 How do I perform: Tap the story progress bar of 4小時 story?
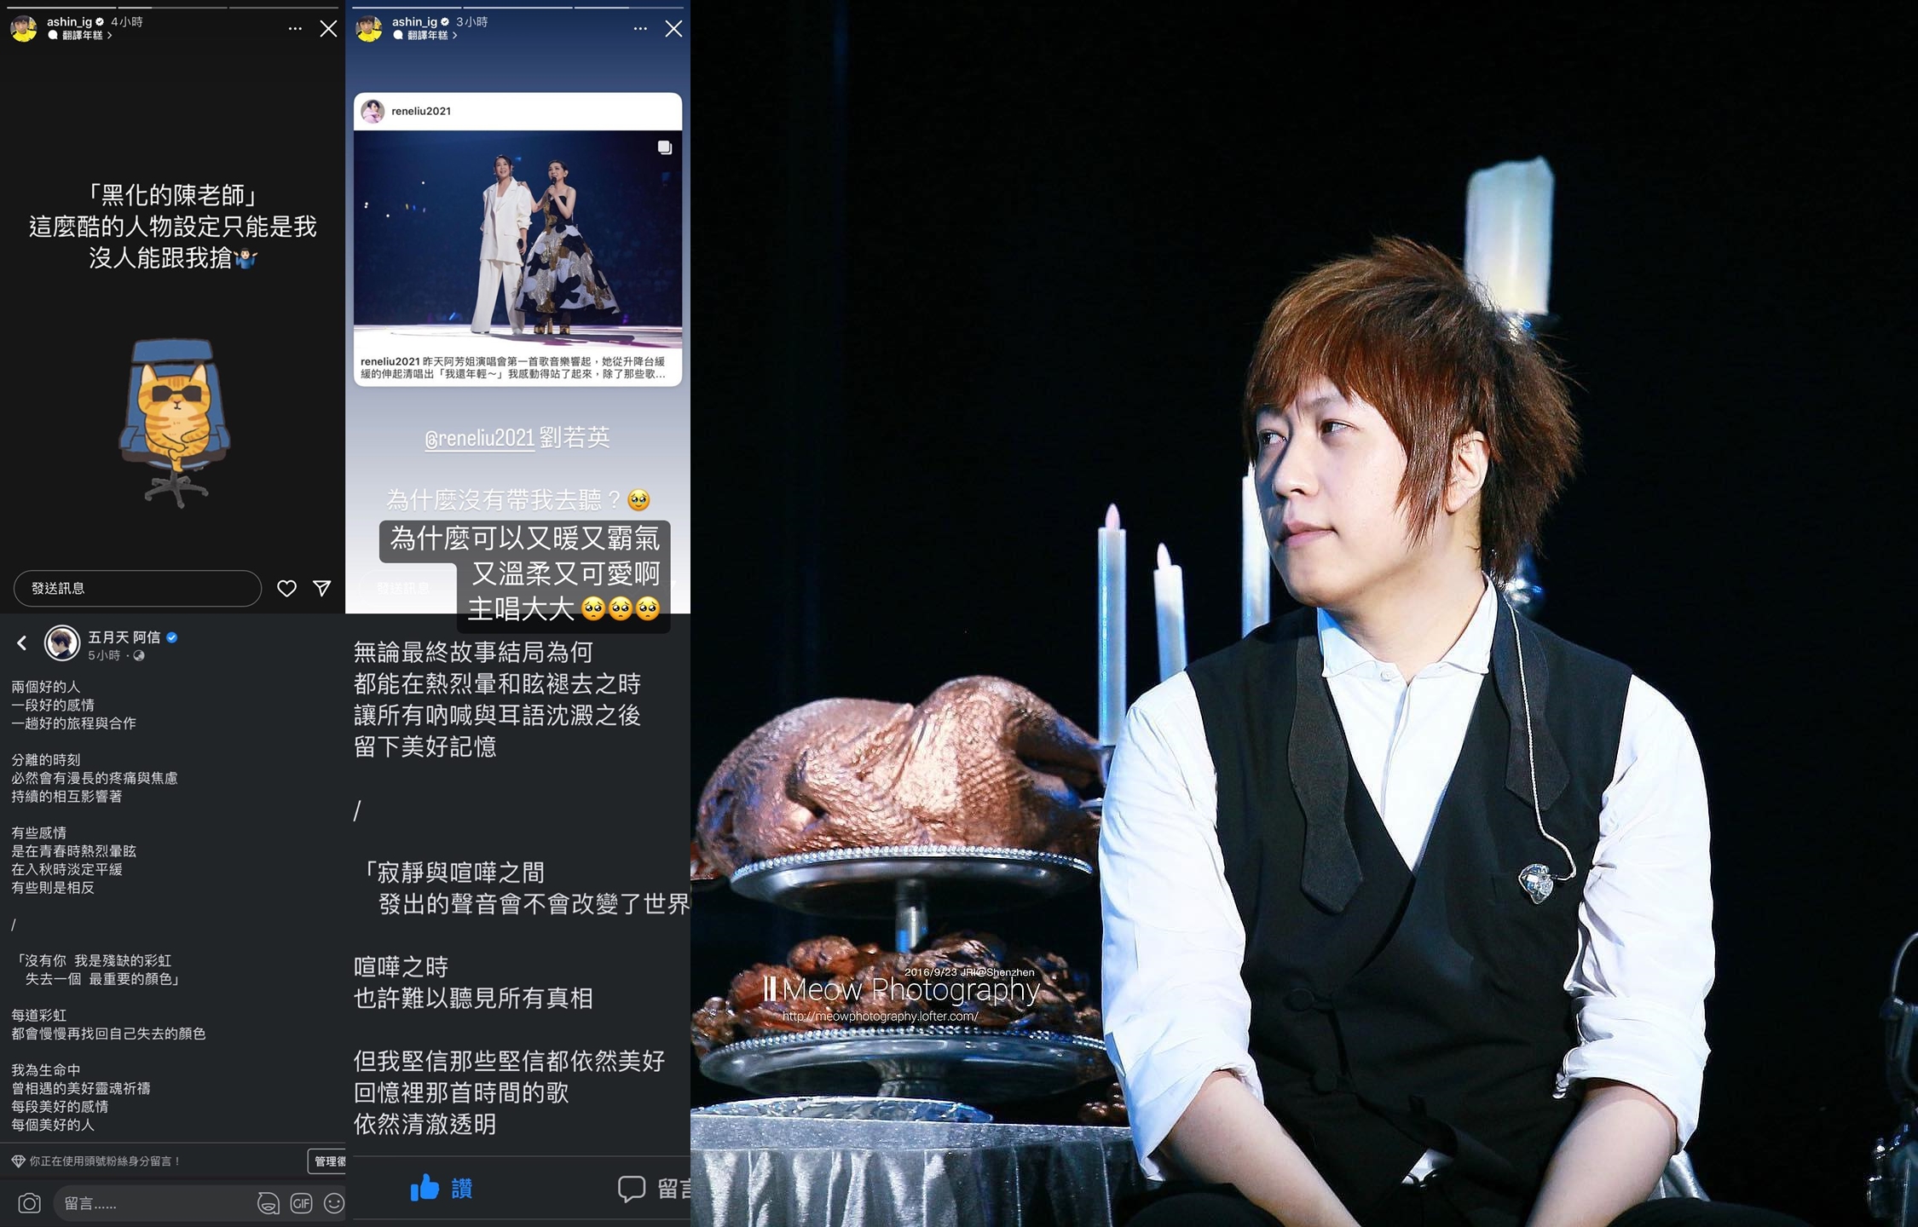coord(172,7)
